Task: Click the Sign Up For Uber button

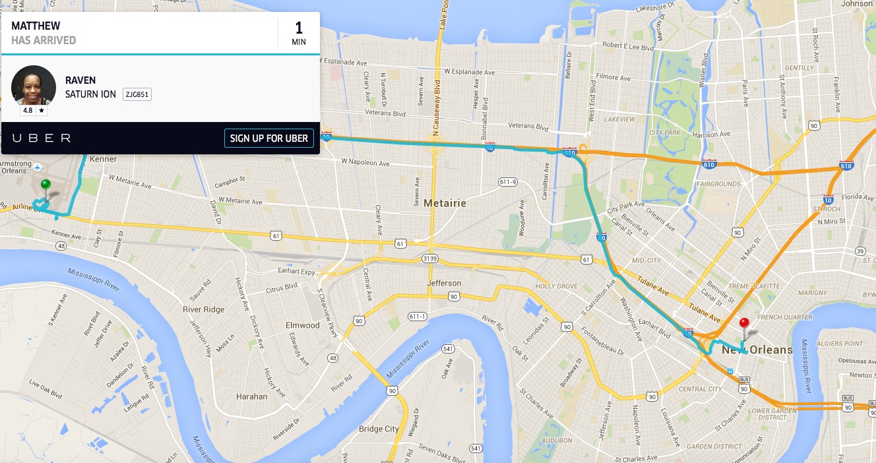Action: click(x=269, y=139)
